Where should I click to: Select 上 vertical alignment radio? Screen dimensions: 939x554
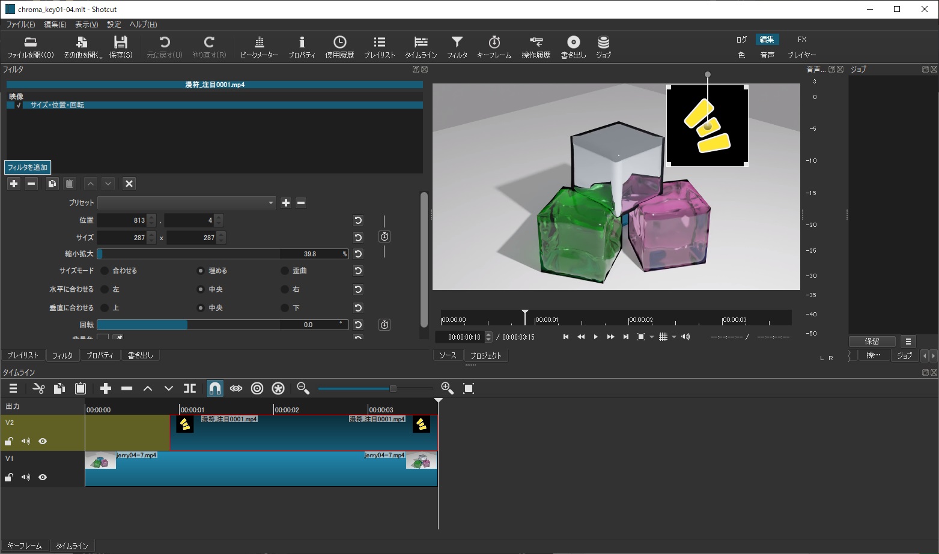(105, 308)
